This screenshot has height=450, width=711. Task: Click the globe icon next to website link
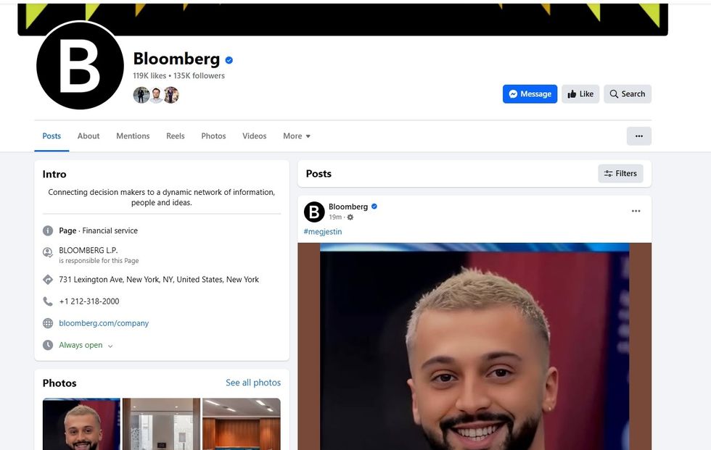[x=48, y=323]
